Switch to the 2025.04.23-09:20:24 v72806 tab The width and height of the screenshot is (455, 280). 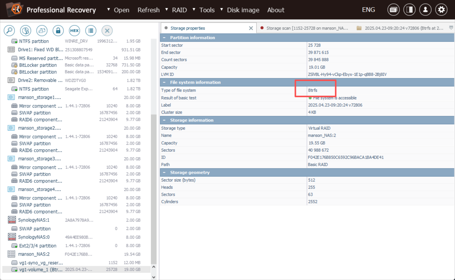[x=400, y=28]
